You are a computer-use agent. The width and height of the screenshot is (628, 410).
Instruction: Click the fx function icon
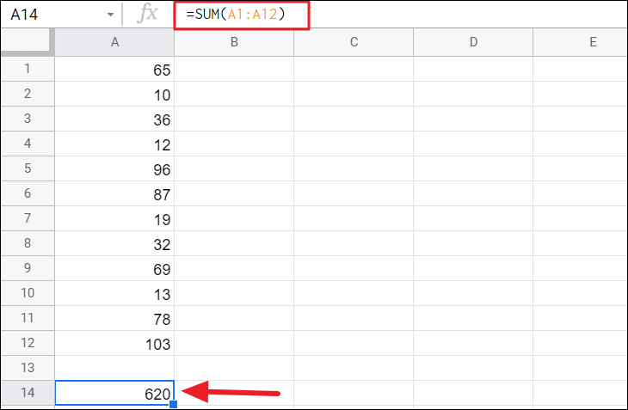pyautogui.click(x=148, y=15)
